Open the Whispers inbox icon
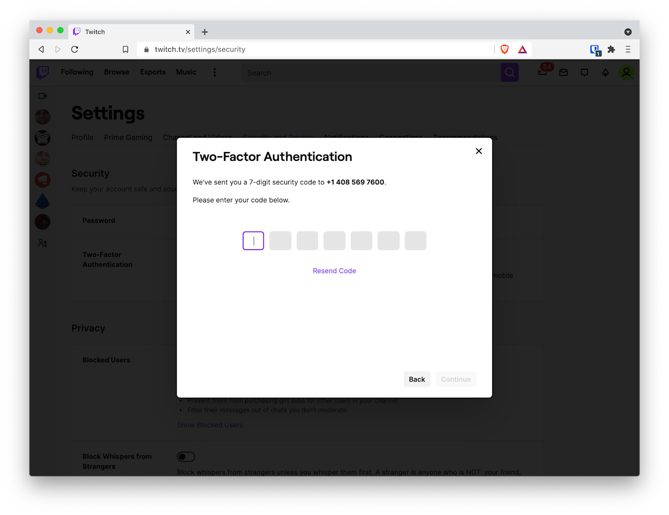Viewport: 669px width, 515px height. tap(563, 72)
